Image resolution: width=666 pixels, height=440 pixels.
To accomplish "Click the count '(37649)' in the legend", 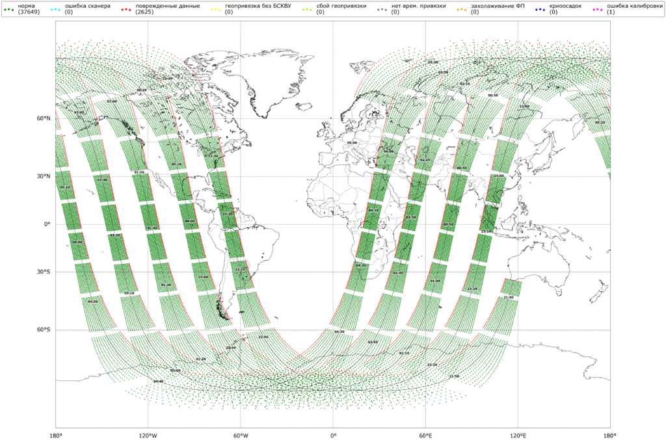I will [29, 12].
